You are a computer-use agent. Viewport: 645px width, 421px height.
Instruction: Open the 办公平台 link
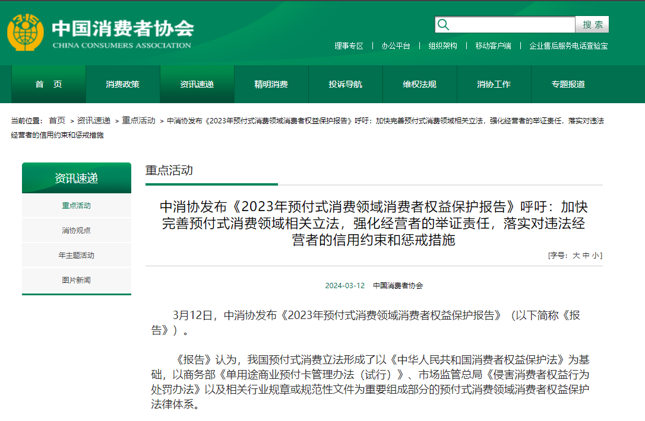(396, 46)
